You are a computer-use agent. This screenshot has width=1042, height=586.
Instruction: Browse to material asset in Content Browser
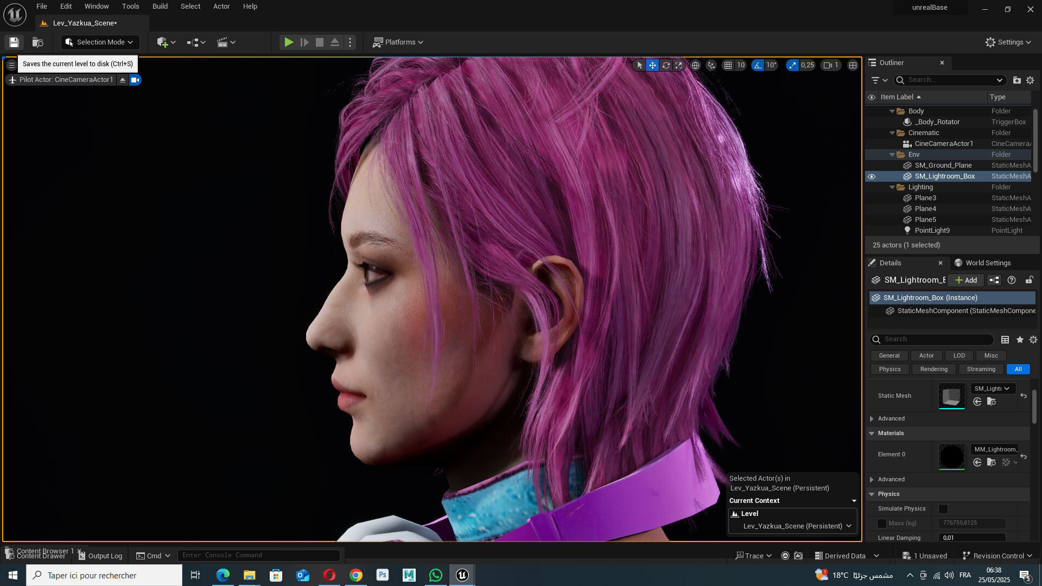point(991,462)
